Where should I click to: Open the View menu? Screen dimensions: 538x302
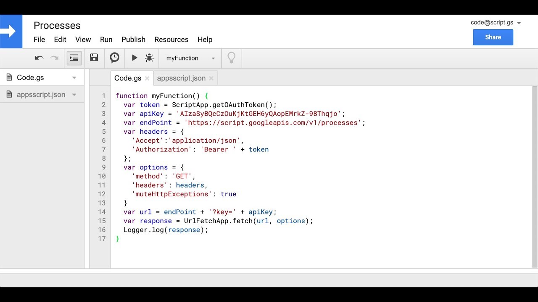pos(83,39)
